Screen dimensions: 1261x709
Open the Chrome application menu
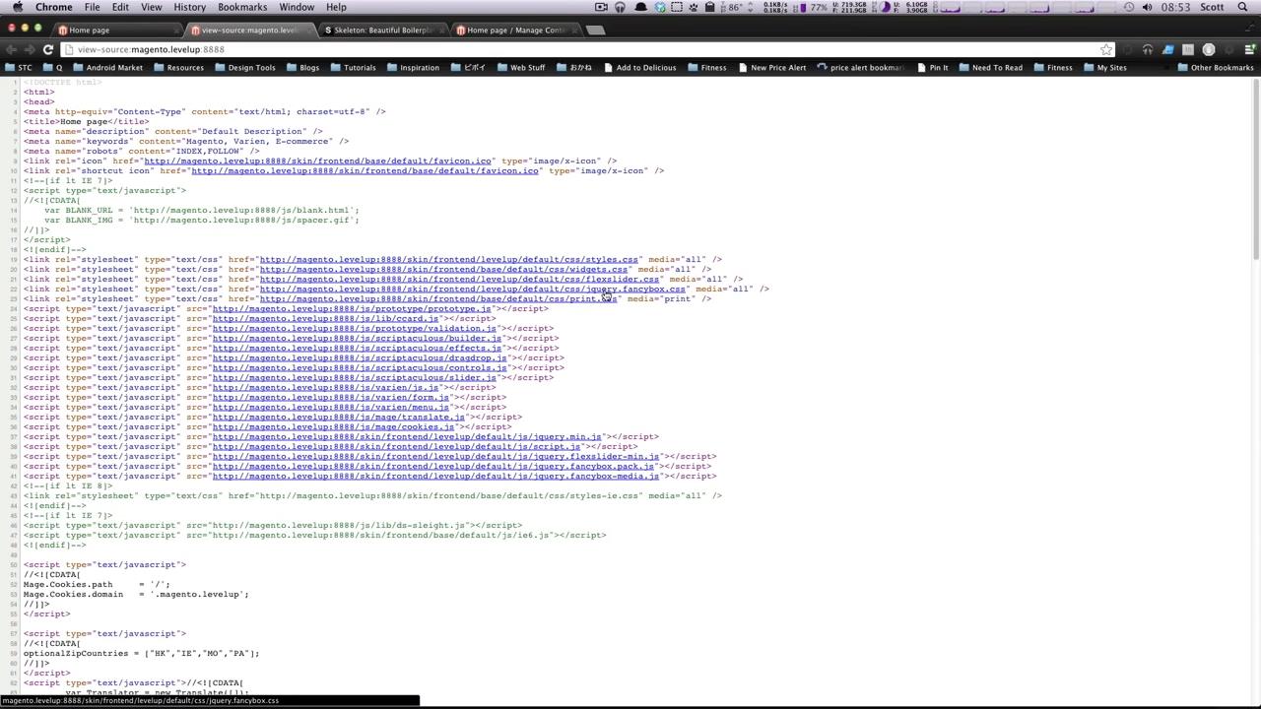point(54,7)
